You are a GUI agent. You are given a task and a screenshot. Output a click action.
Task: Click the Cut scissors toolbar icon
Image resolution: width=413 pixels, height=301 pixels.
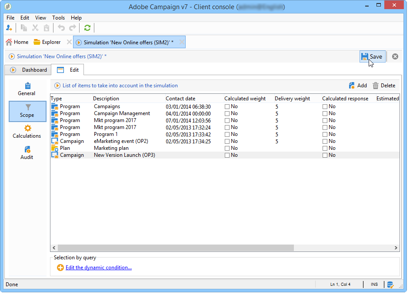coord(35,28)
